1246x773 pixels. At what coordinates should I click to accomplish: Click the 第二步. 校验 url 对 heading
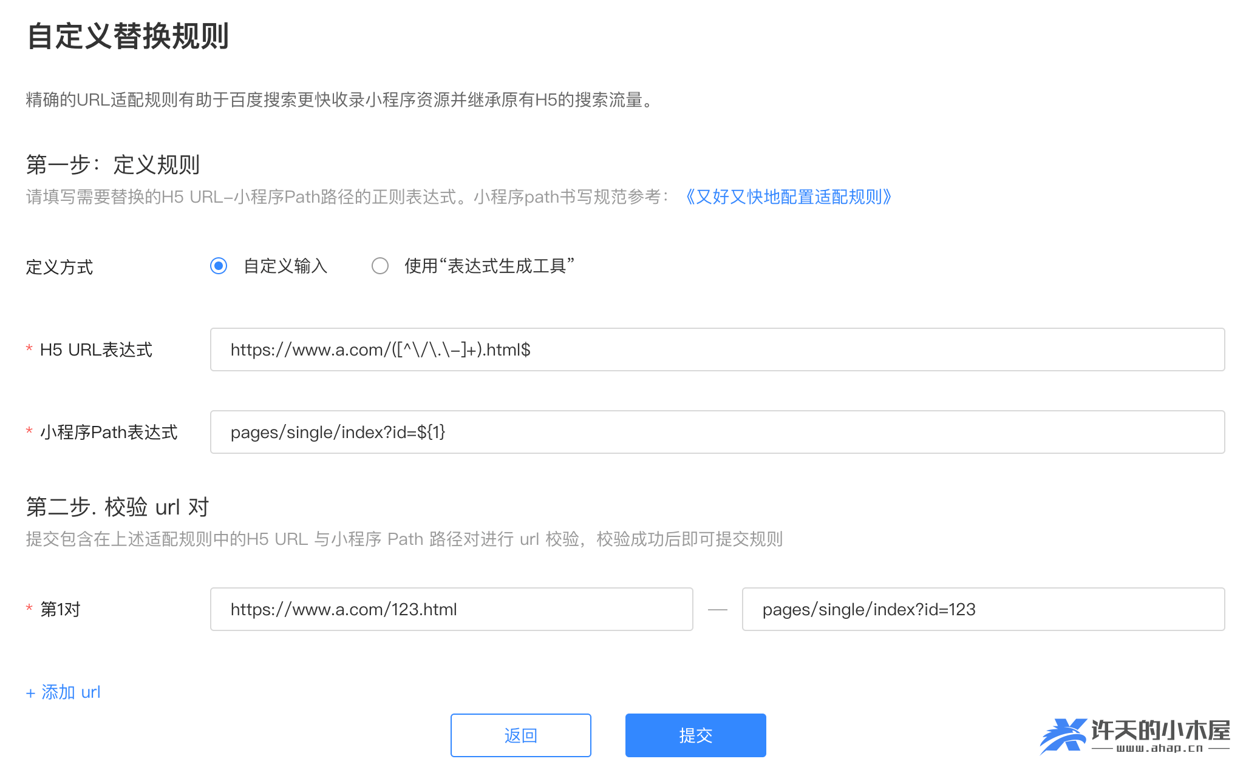118,507
